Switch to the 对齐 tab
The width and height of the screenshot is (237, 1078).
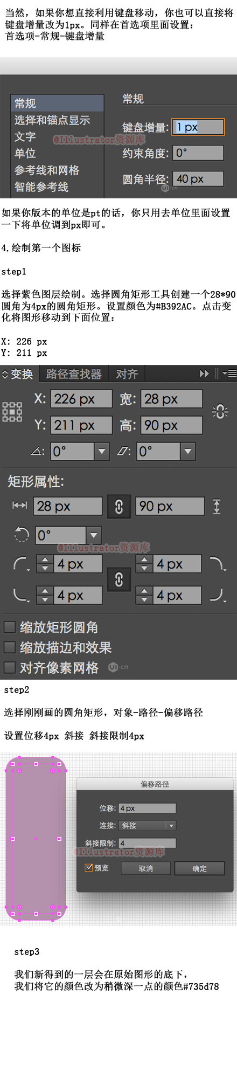coord(127,374)
